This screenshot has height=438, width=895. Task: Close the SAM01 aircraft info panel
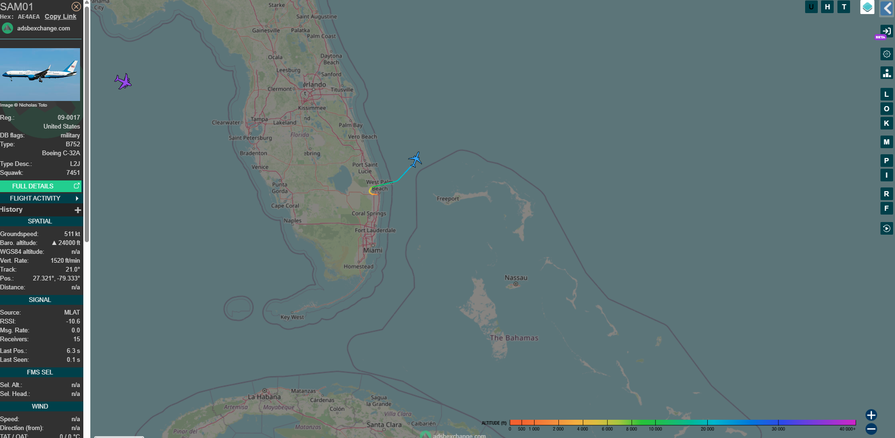point(76,7)
